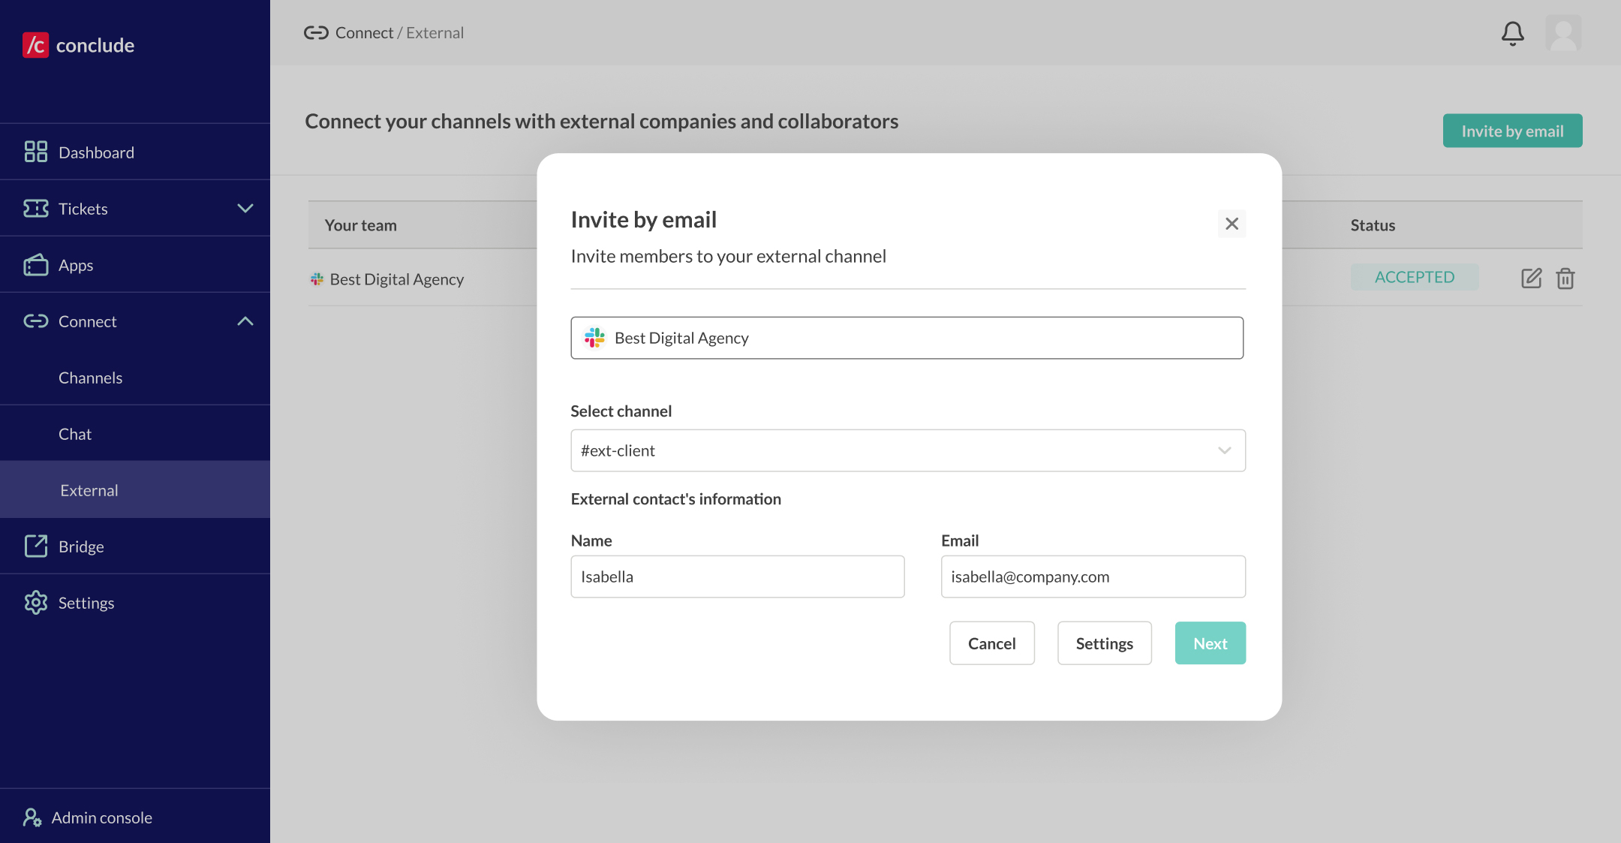The image size is (1621, 843).
Task: Open the Dashboard page
Action: (135, 152)
